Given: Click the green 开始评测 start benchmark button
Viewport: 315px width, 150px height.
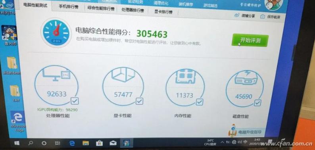Looking at the screenshot, I should coord(250,40).
